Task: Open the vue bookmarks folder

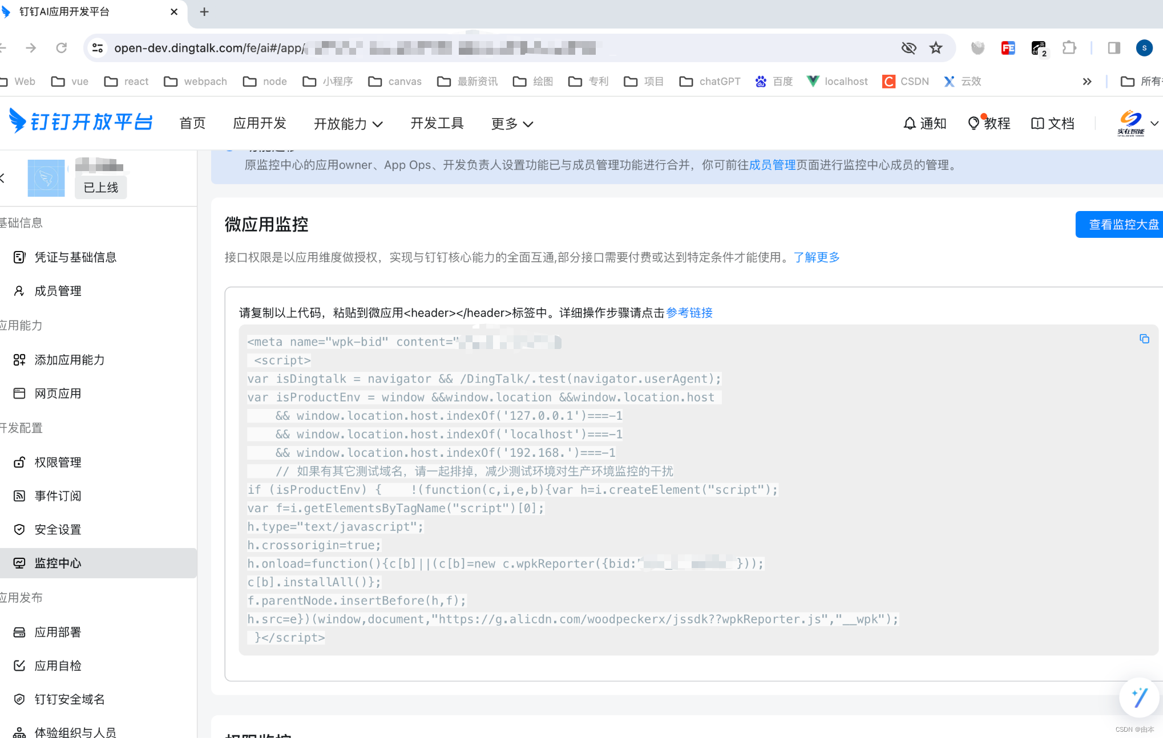Action: tap(70, 82)
